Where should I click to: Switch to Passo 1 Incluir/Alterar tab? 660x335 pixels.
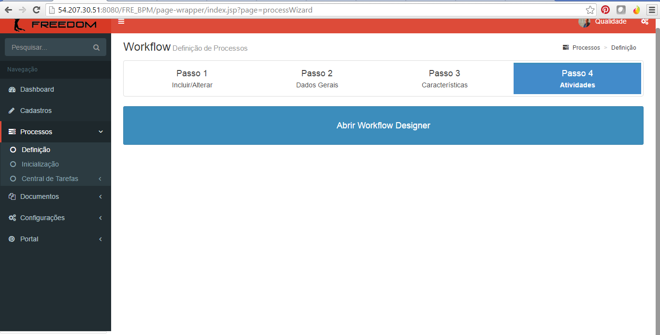(192, 79)
